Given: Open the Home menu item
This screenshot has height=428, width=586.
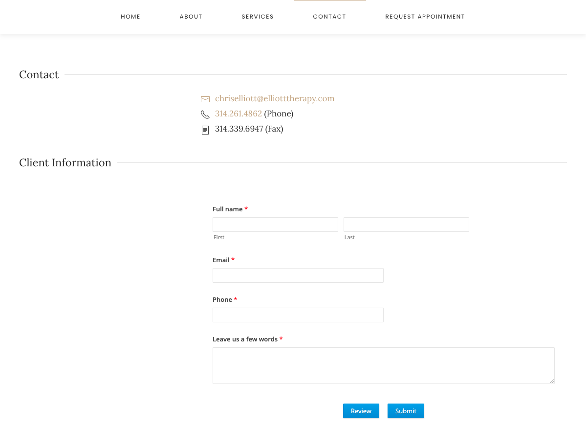Looking at the screenshot, I should (x=130, y=17).
